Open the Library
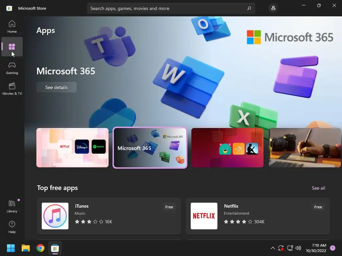The image size is (342, 256). click(12, 206)
